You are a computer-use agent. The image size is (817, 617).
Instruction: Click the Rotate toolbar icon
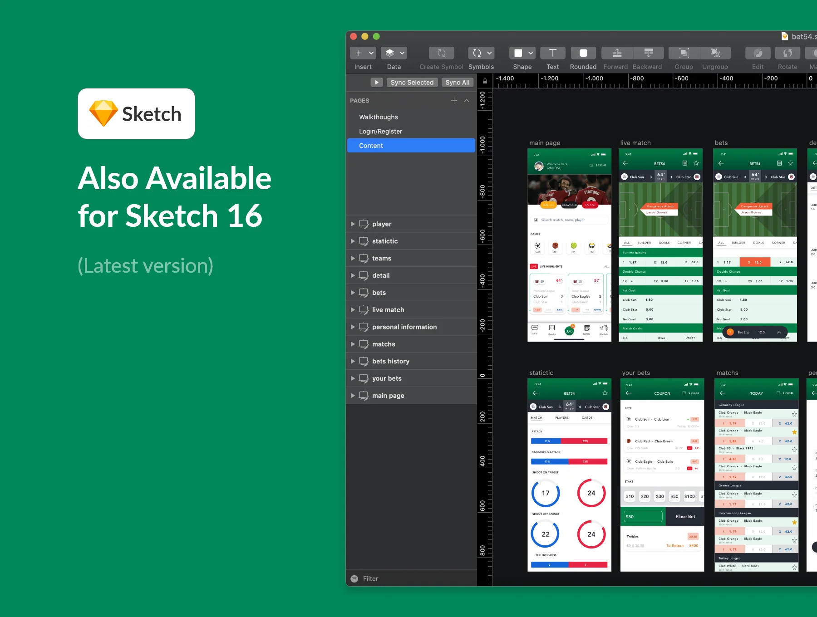click(x=787, y=53)
